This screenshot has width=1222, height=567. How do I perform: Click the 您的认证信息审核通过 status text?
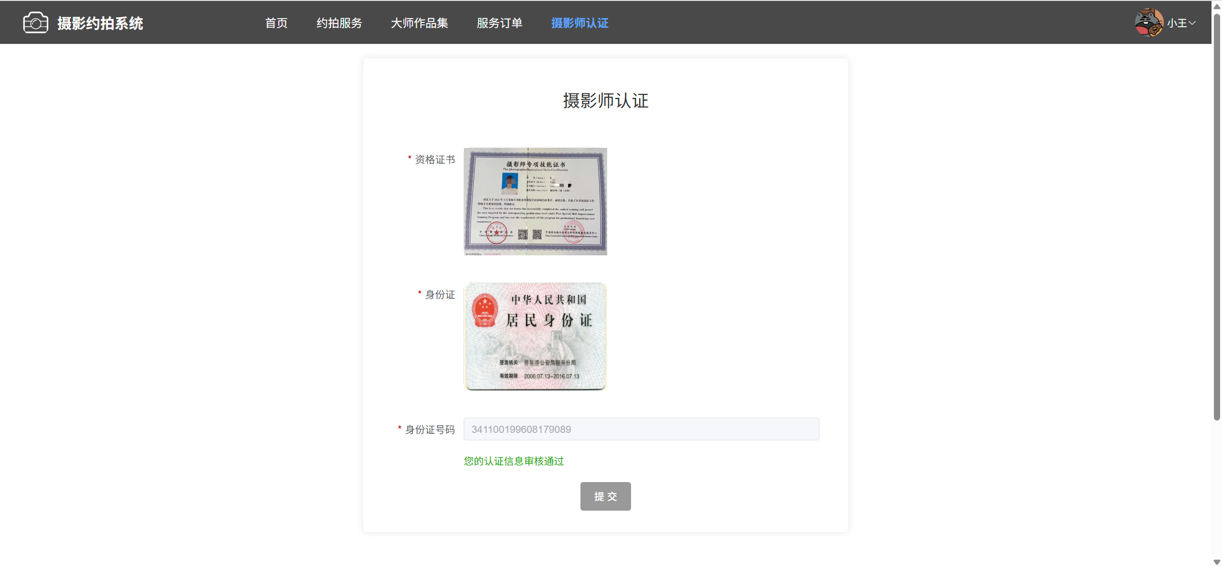pyautogui.click(x=514, y=461)
